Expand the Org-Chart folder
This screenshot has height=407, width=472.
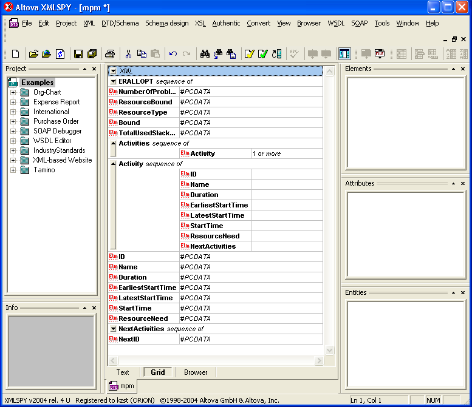(13, 92)
